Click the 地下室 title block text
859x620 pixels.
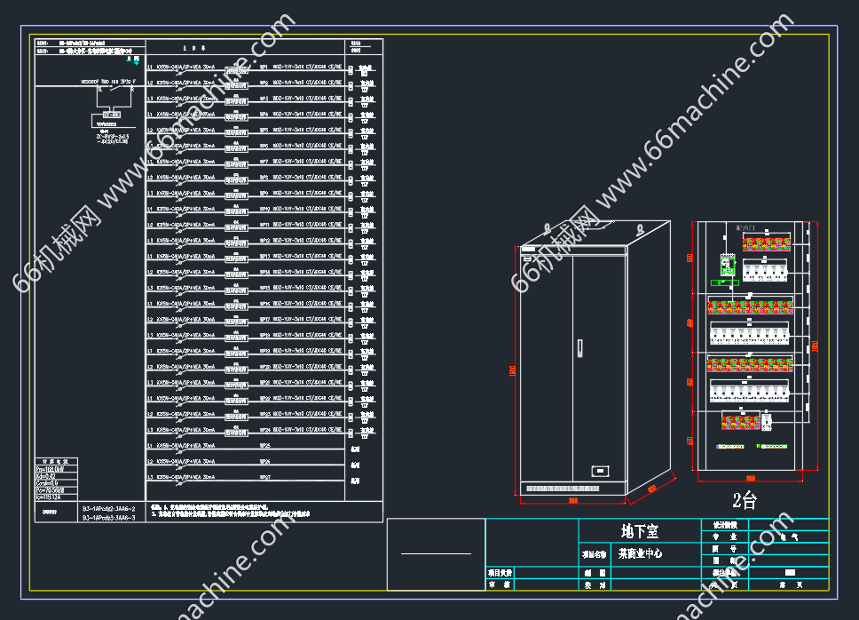(x=639, y=531)
